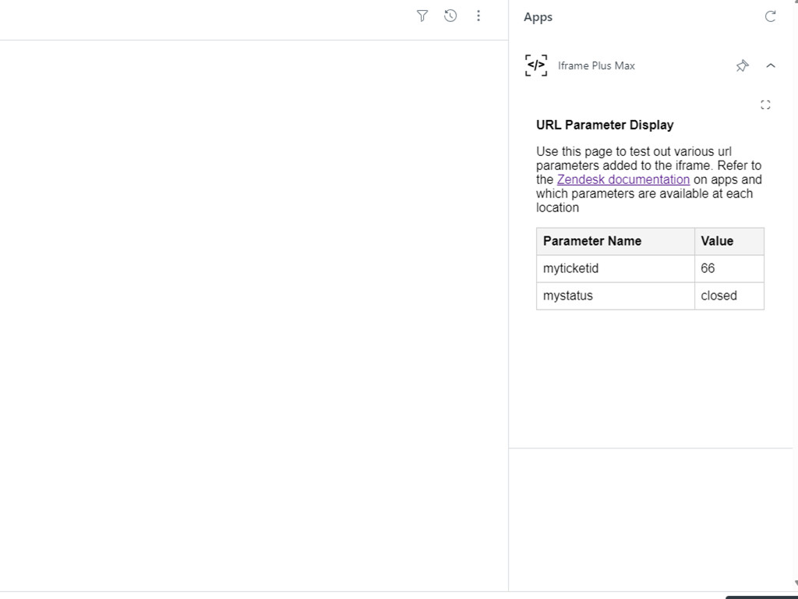798x599 pixels.
Task: Click the mystatus parameter cell
Action: click(x=568, y=296)
